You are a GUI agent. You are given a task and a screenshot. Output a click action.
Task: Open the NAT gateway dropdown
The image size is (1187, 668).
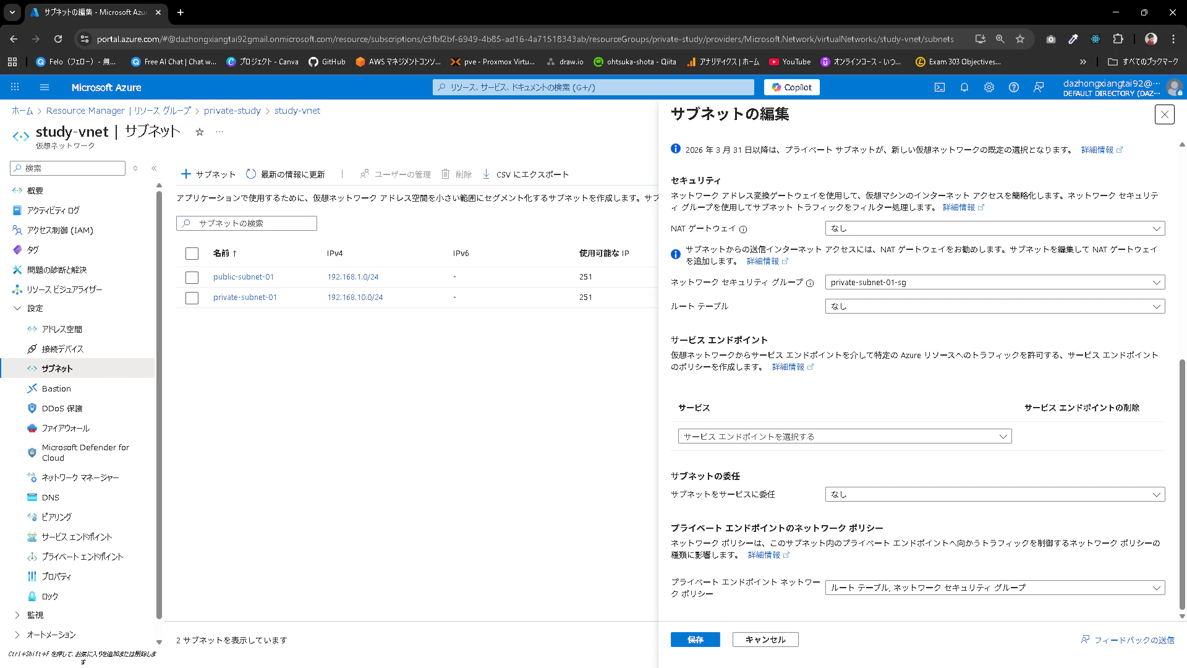point(994,228)
